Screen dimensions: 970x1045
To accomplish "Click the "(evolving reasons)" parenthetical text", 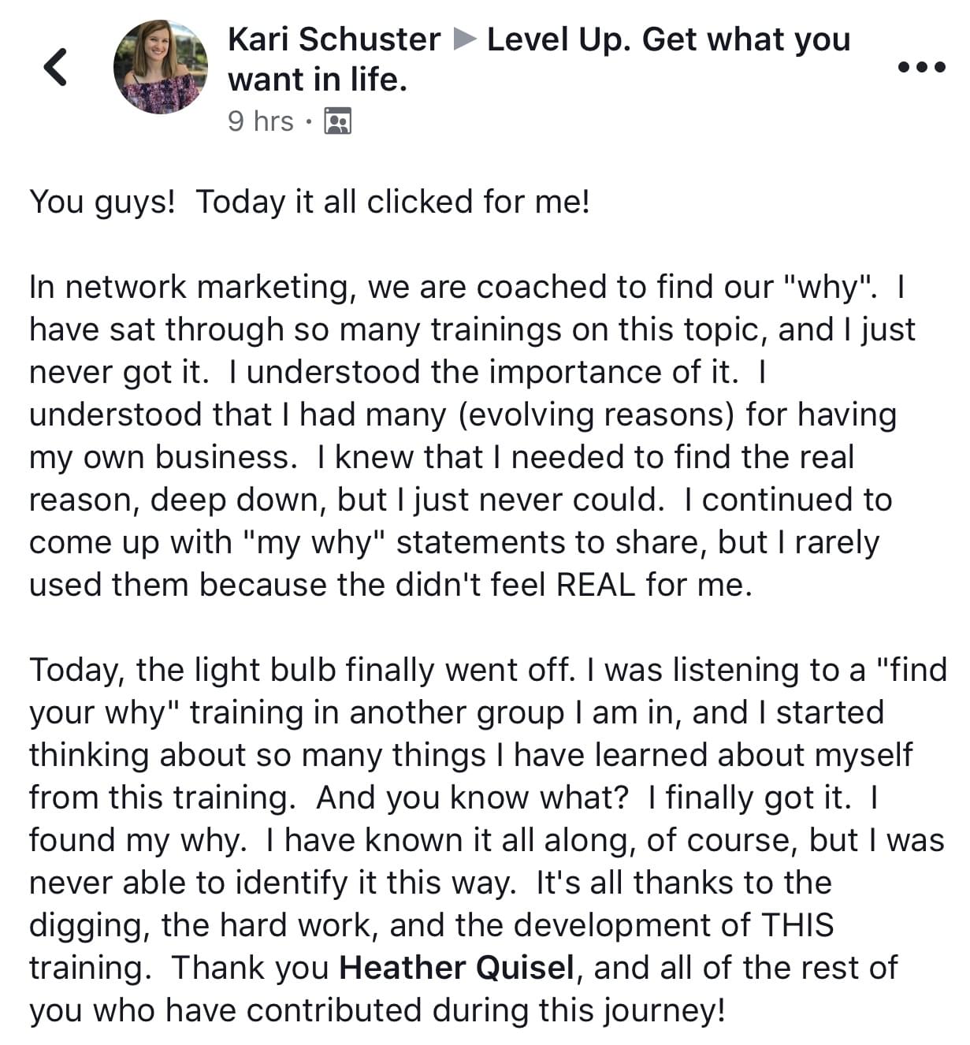I will tap(596, 415).
